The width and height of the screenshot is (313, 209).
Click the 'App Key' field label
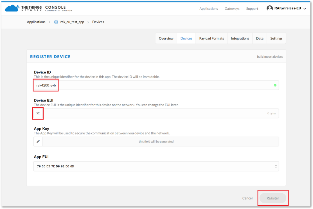[x=41, y=128]
